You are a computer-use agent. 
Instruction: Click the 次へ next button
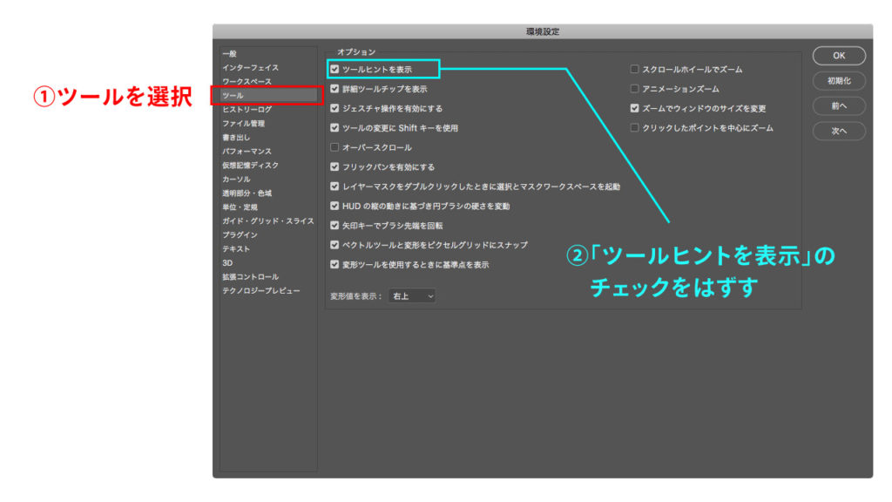tap(838, 131)
